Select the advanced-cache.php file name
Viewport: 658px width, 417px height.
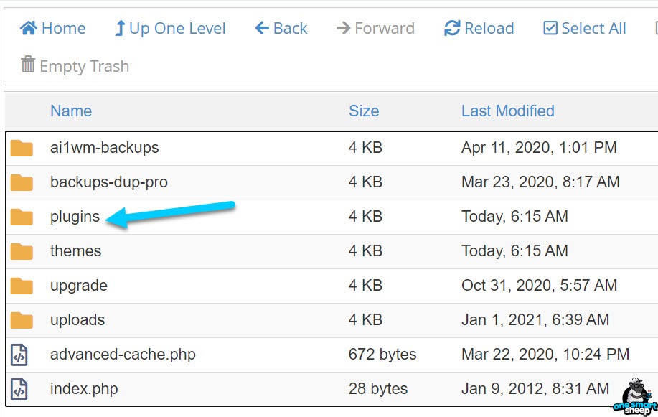tap(123, 355)
